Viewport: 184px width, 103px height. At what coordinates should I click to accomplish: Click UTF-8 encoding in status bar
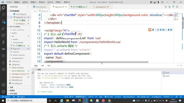coord(91,97)
